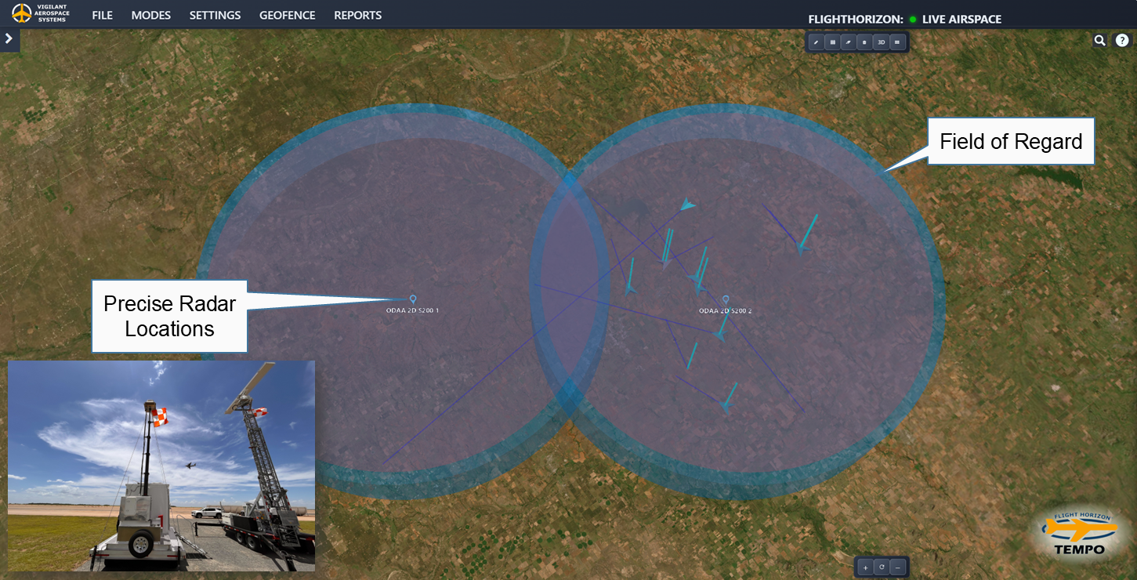Toggle the 3D map view
The width and height of the screenshot is (1137, 580).
(x=881, y=42)
